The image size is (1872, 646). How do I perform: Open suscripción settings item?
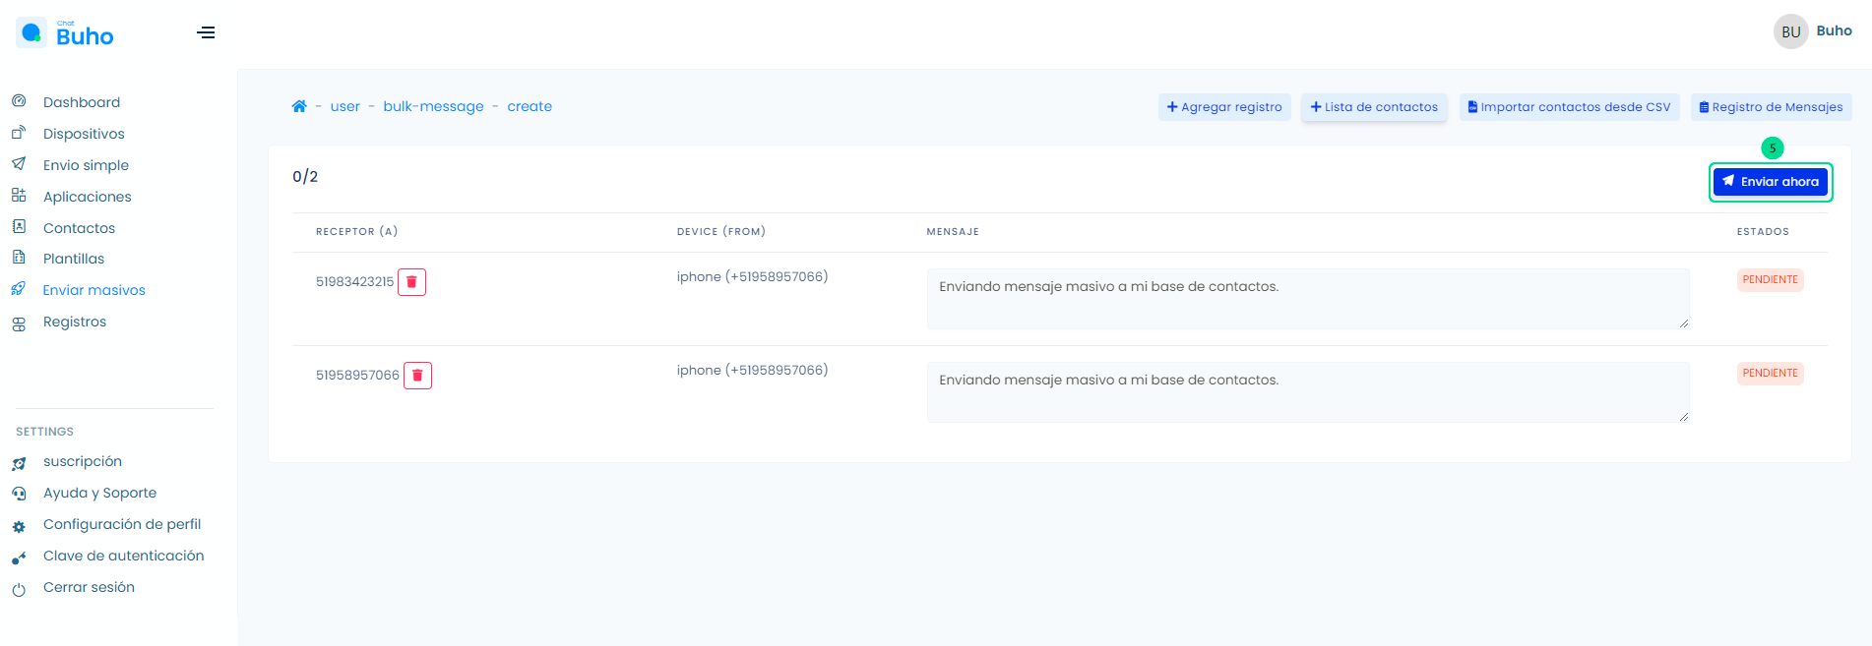[83, 461]
